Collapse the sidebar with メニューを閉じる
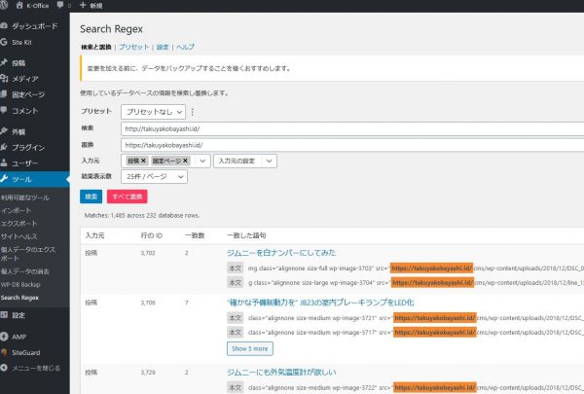The image size is (584, 394). click(x=8, y=368)
